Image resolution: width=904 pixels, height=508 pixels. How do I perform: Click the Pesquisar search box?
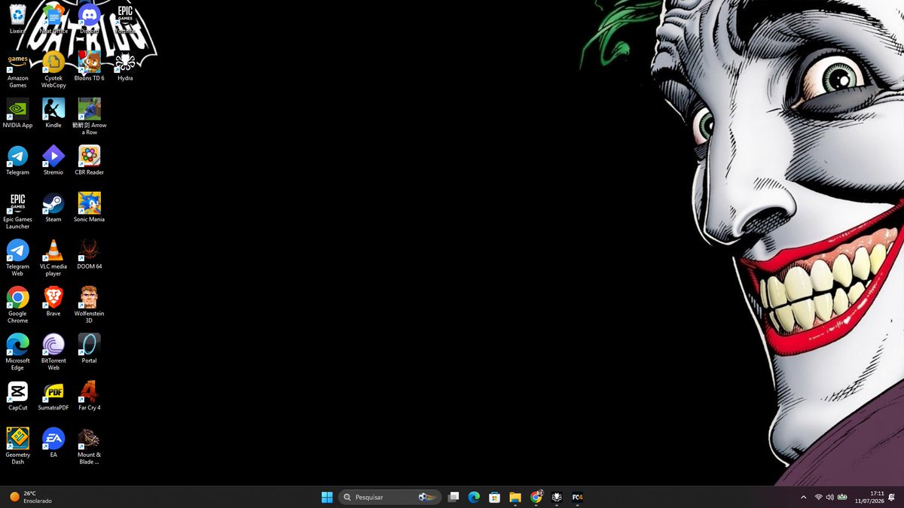coord(389,497)
